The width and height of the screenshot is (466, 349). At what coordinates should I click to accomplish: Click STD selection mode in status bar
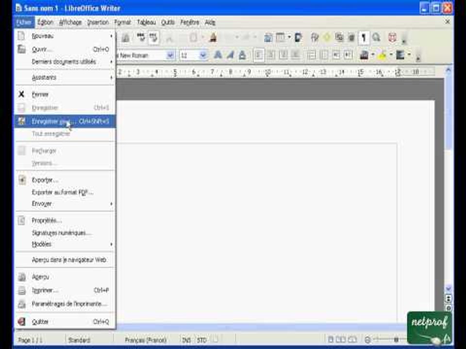click(201, 340)
